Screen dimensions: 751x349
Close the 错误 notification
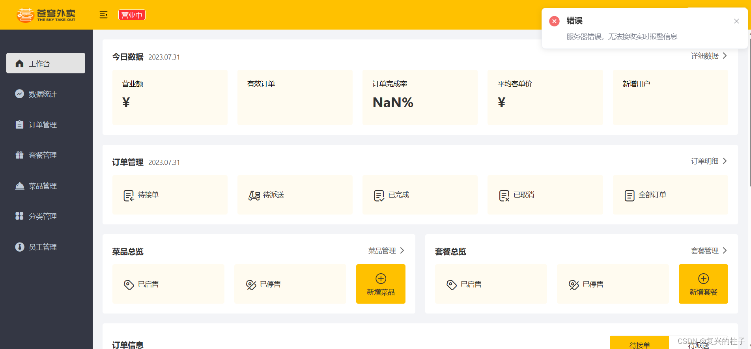click(x=736, y=21)
